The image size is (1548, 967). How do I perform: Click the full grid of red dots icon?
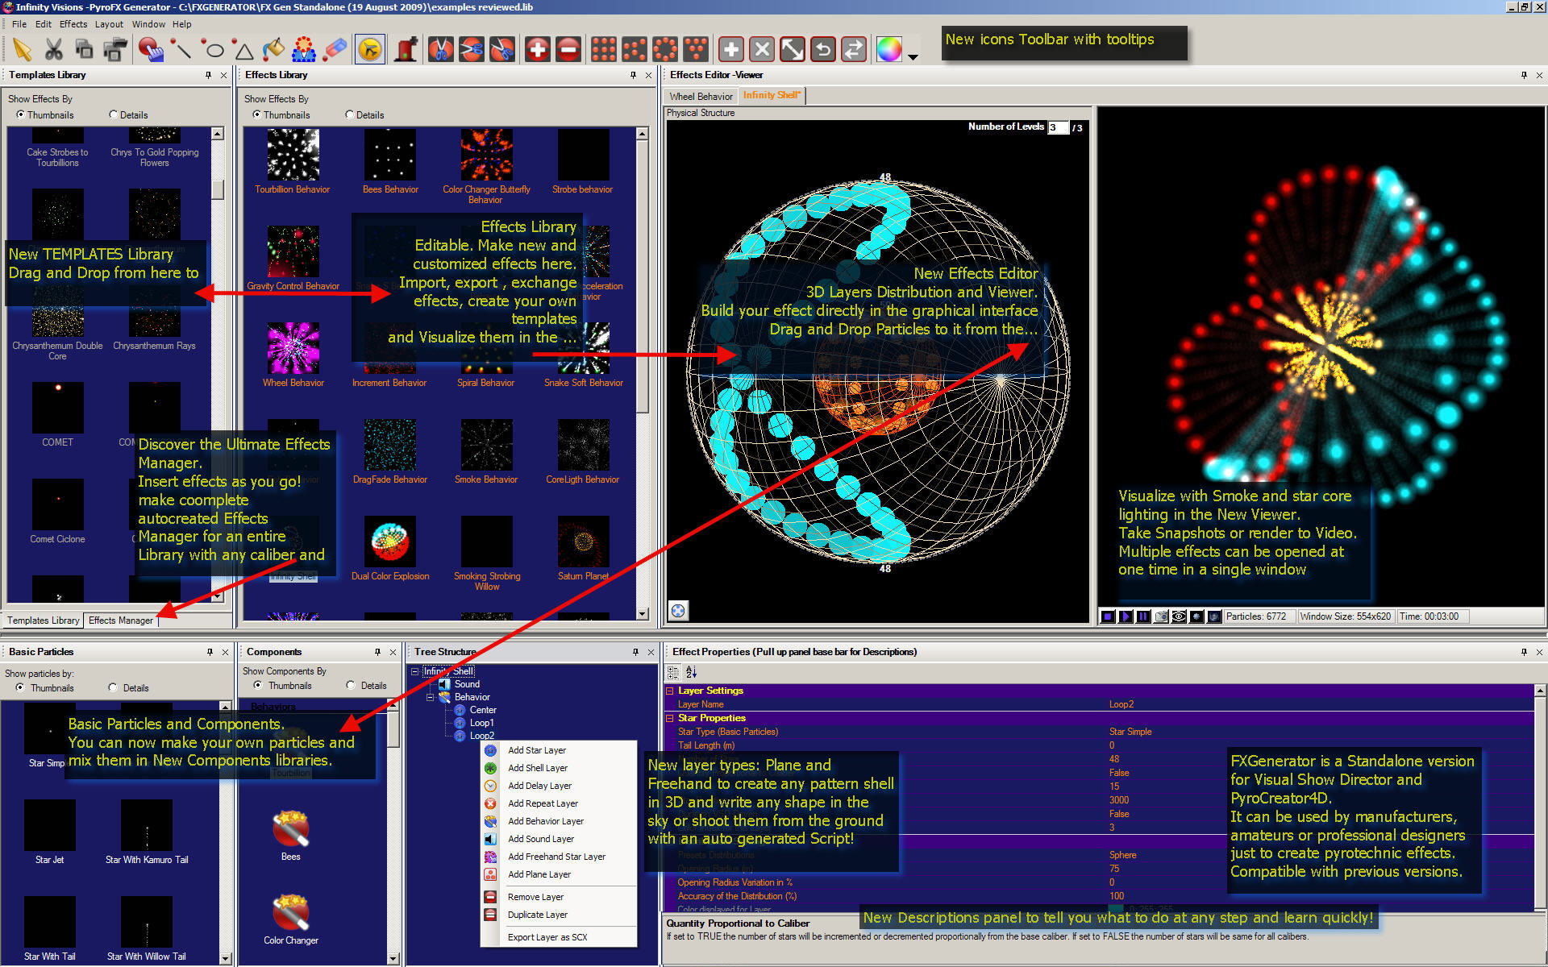coord(604,50)
